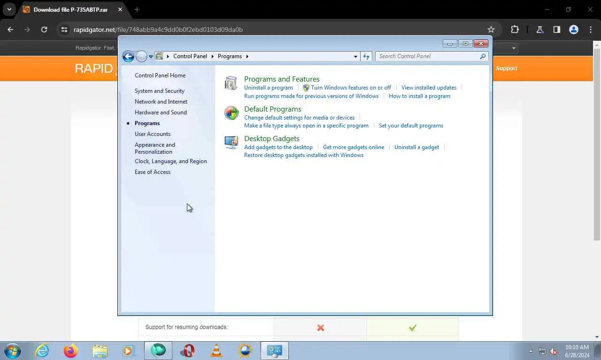Viewport: 601px width, 360px height.
Task: Go to System and Security category
Action: point(160,91)
